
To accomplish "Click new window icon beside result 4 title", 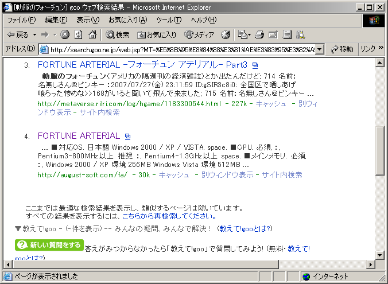I will 127,137.
